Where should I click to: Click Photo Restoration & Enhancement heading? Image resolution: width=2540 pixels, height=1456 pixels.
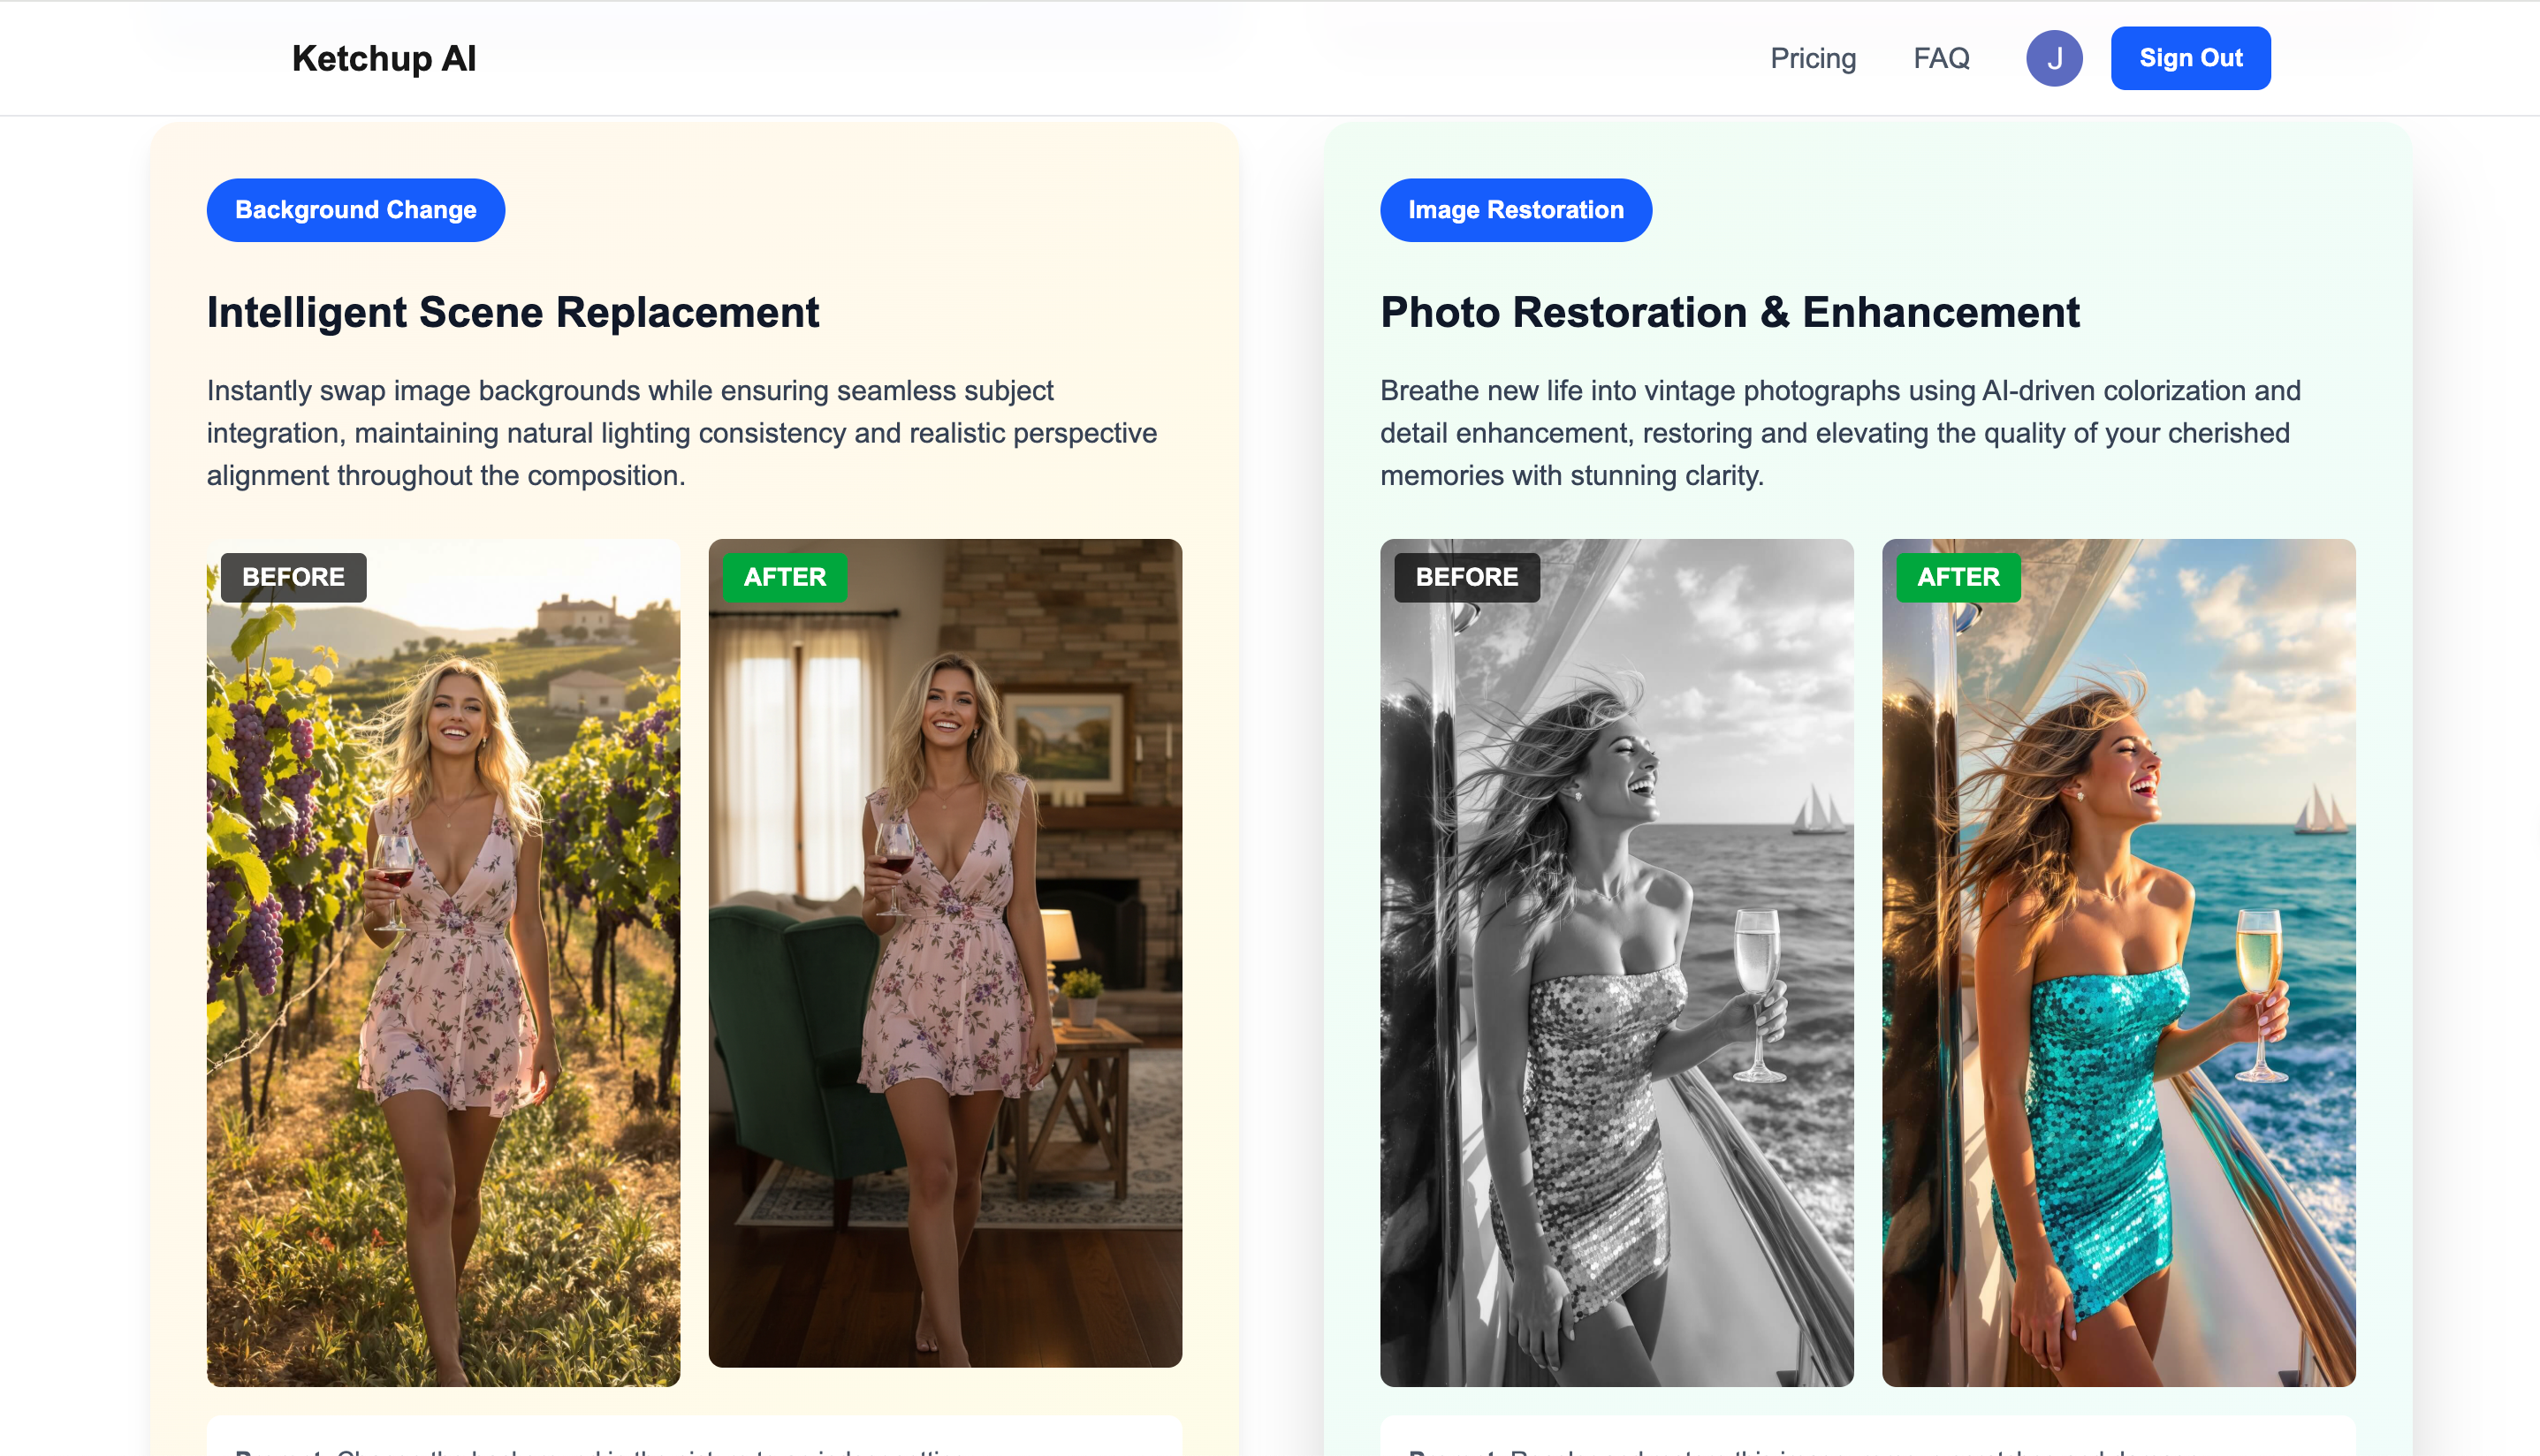pyautogui.click(x=1729, y=313)
